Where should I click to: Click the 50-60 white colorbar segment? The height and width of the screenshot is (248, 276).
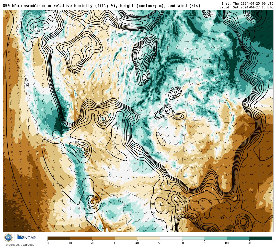pyautogui.click(x=171, y=238)
